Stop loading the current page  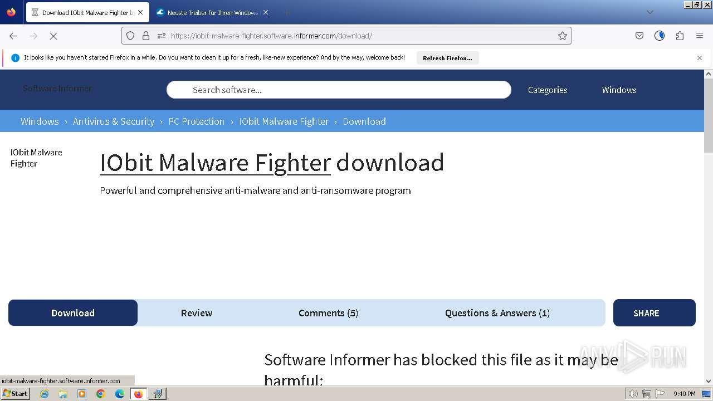(x=53, y=36)
